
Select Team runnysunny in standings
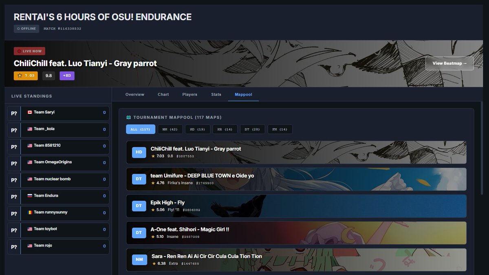pyautogui.click(x=58, y=213)
